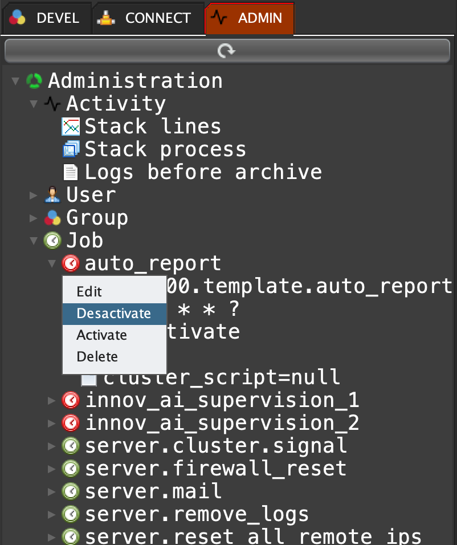
Task: Expand the User tree node
Action: 34,195
